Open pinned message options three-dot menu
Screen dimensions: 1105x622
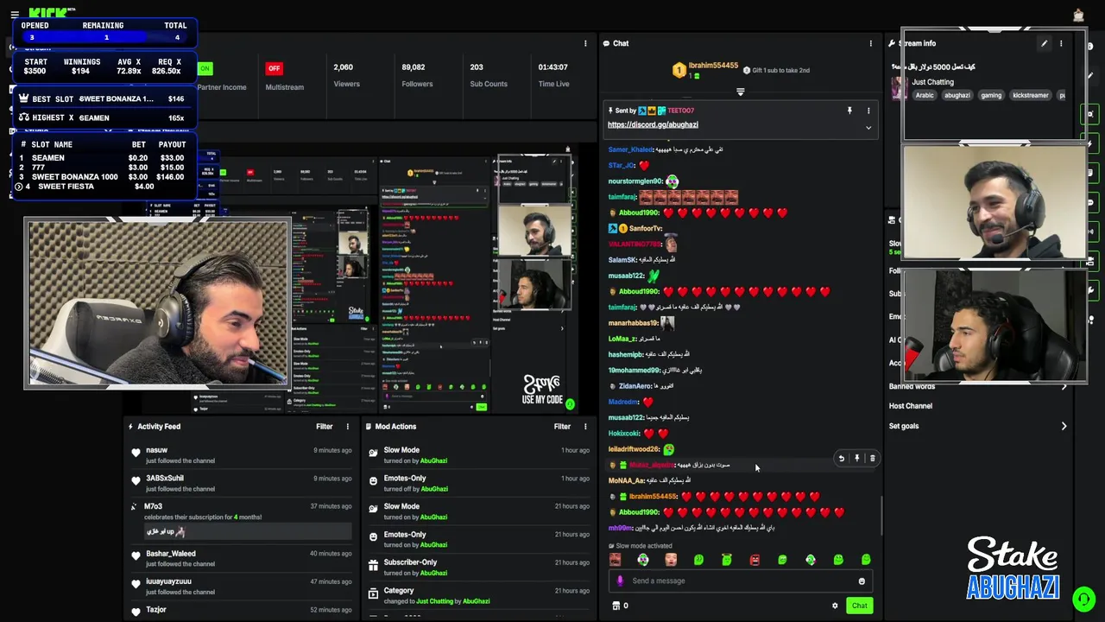point(868,111)
